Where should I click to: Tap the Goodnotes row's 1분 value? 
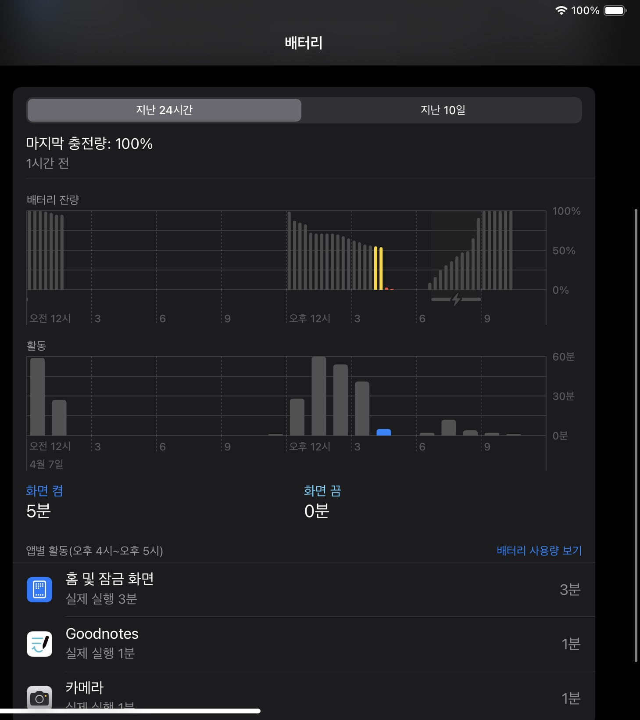click(571, 644)
